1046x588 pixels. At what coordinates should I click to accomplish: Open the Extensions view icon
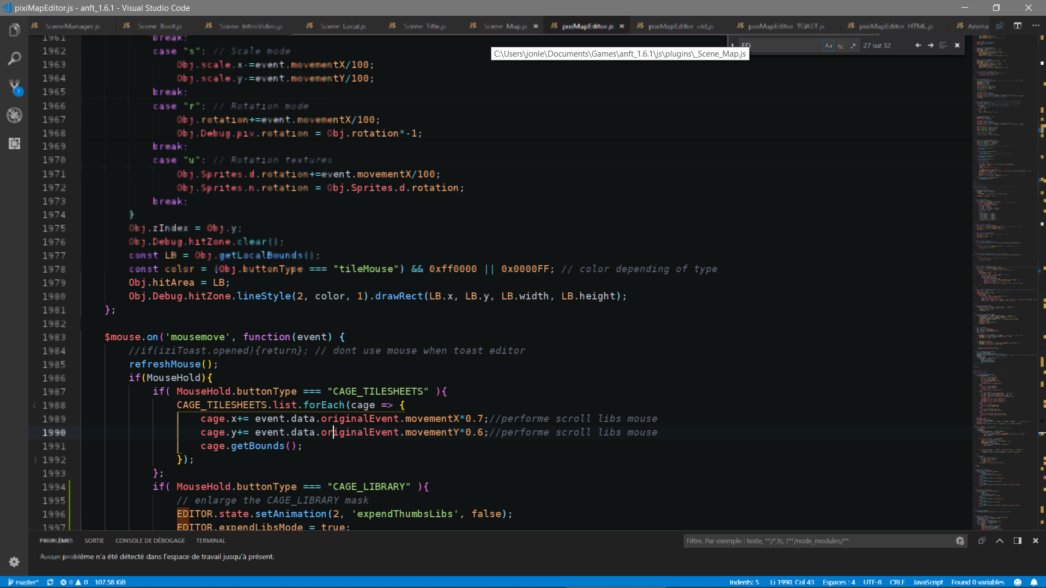[14, 144]
